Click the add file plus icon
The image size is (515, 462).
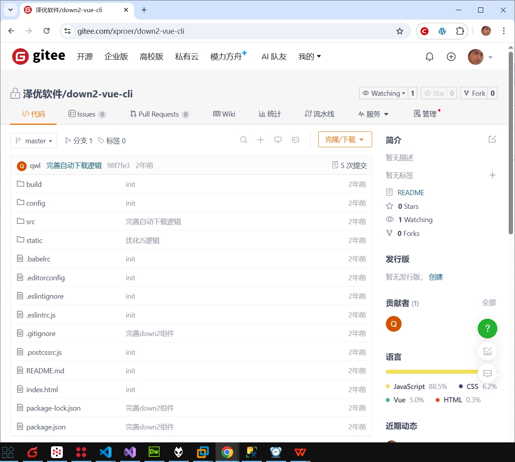(x=261, y=140)
